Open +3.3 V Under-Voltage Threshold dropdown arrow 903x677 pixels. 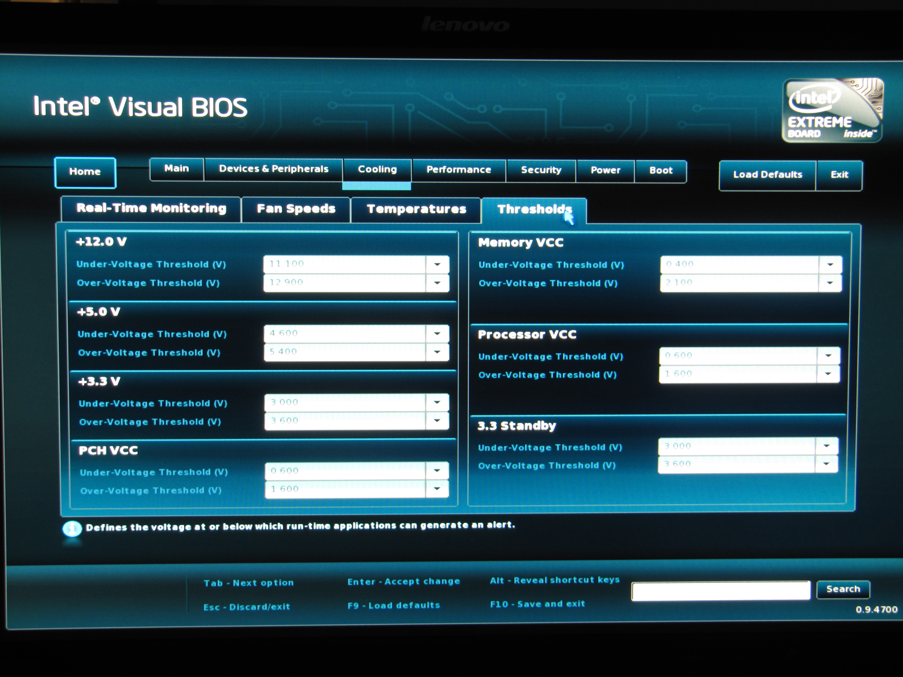point(437,402)
